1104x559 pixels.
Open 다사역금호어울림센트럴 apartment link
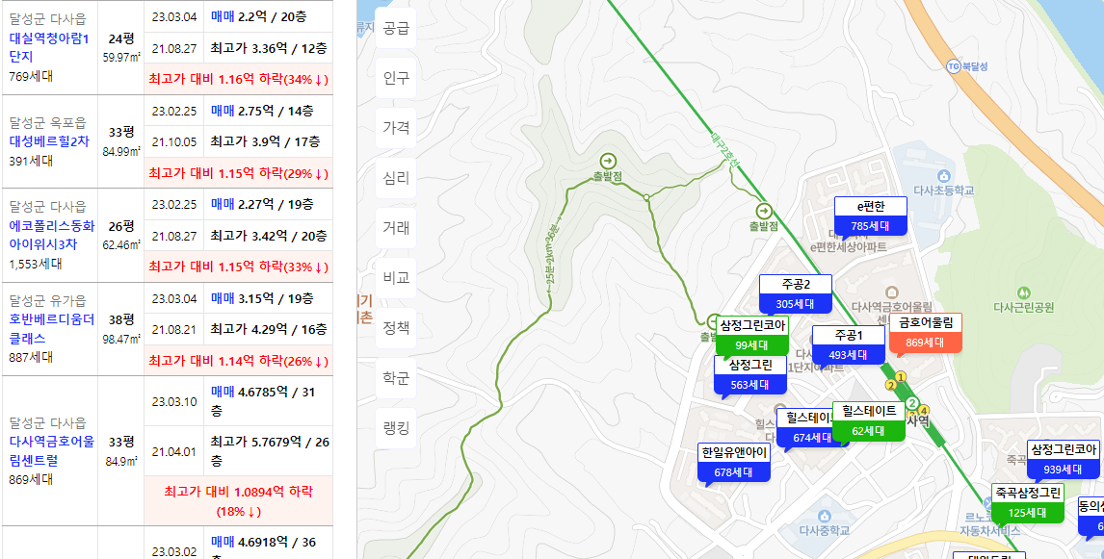pyautogui.click(x=51, y=450)
